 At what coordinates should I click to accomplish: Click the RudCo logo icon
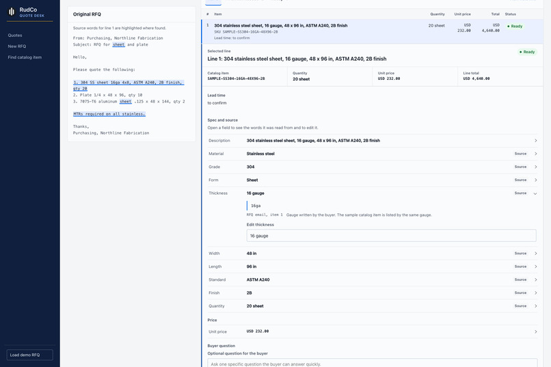click(12, 12)
